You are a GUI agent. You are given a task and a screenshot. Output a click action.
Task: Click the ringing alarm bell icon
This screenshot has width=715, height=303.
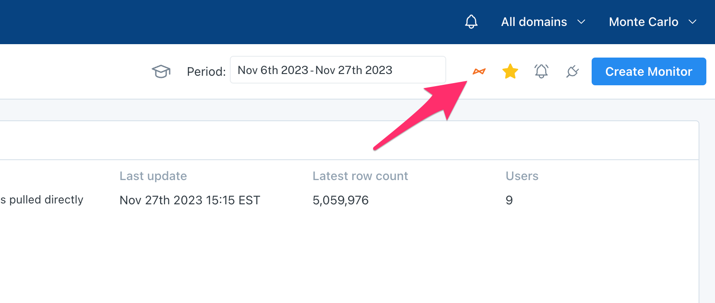coord(541,71)
